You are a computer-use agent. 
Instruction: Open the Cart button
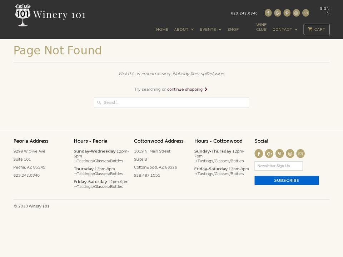[317, 30]
